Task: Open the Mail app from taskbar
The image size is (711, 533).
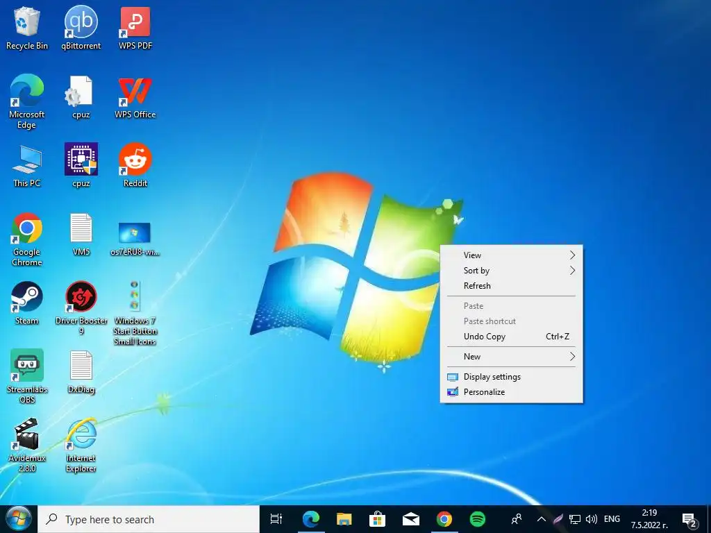Action: pyautogui.click(x=411, y=519)
